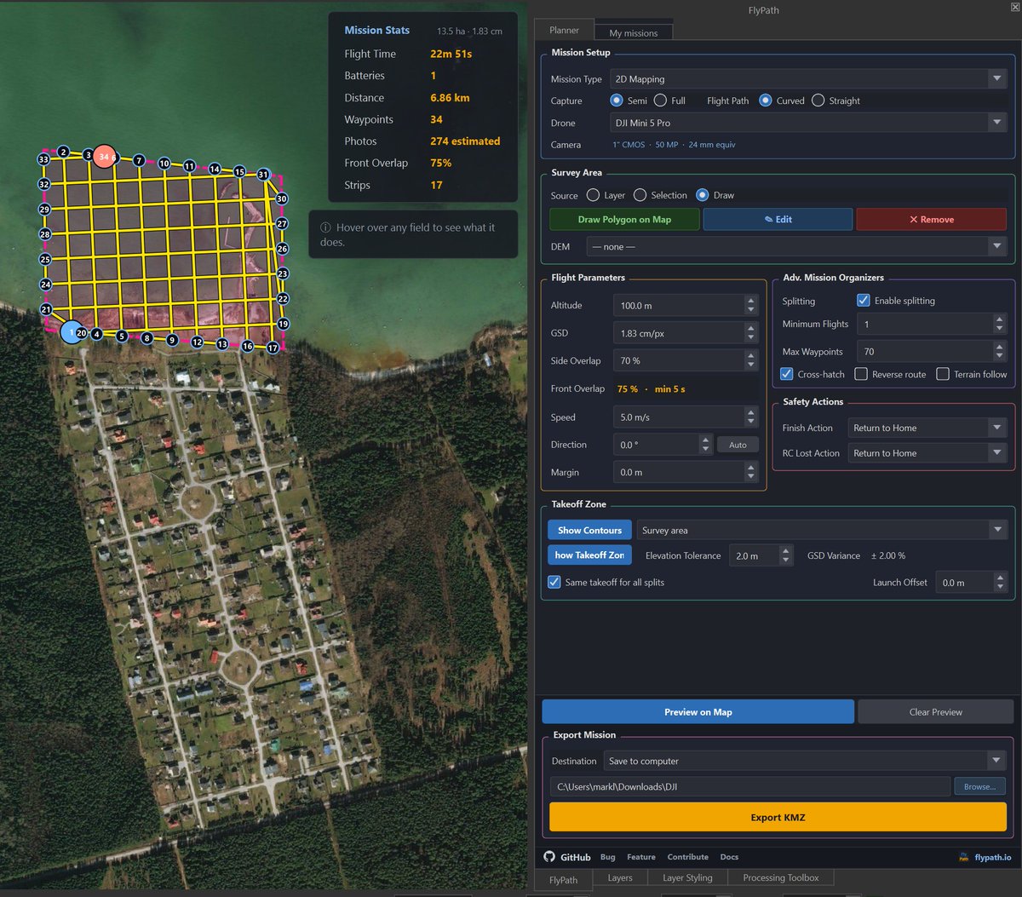Click the Clear Preview button

click(x=935, y=712)
